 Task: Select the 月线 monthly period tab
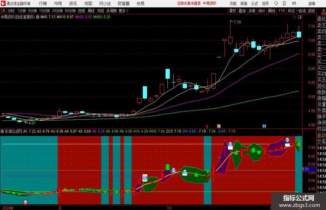pyautogui.click(x=100, y=11)
